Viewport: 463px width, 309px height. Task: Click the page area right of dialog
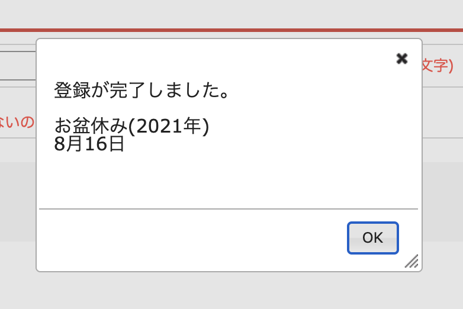pyautogui.click(x=443, y=201)
